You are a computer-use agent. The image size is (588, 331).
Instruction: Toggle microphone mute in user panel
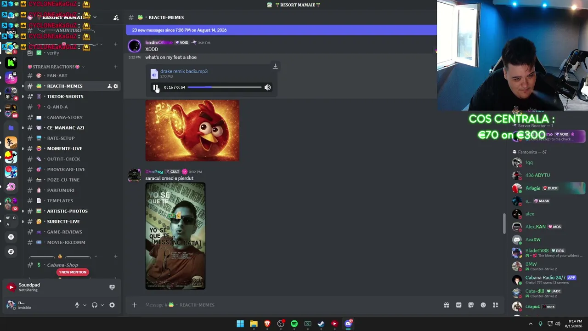[x=77, y=305]
